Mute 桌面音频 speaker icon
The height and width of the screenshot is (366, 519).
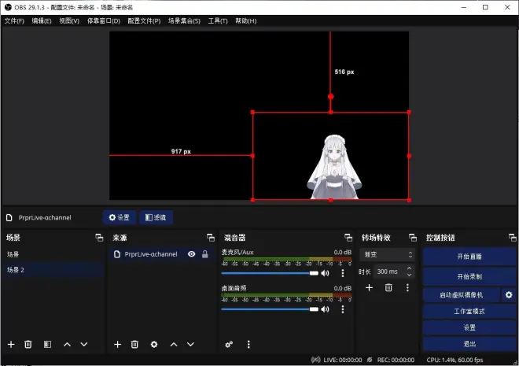click(325, 309)
